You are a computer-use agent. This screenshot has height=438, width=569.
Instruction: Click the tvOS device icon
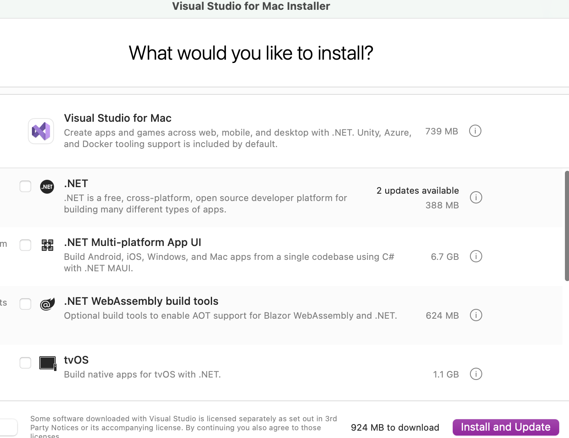(47, 363)
